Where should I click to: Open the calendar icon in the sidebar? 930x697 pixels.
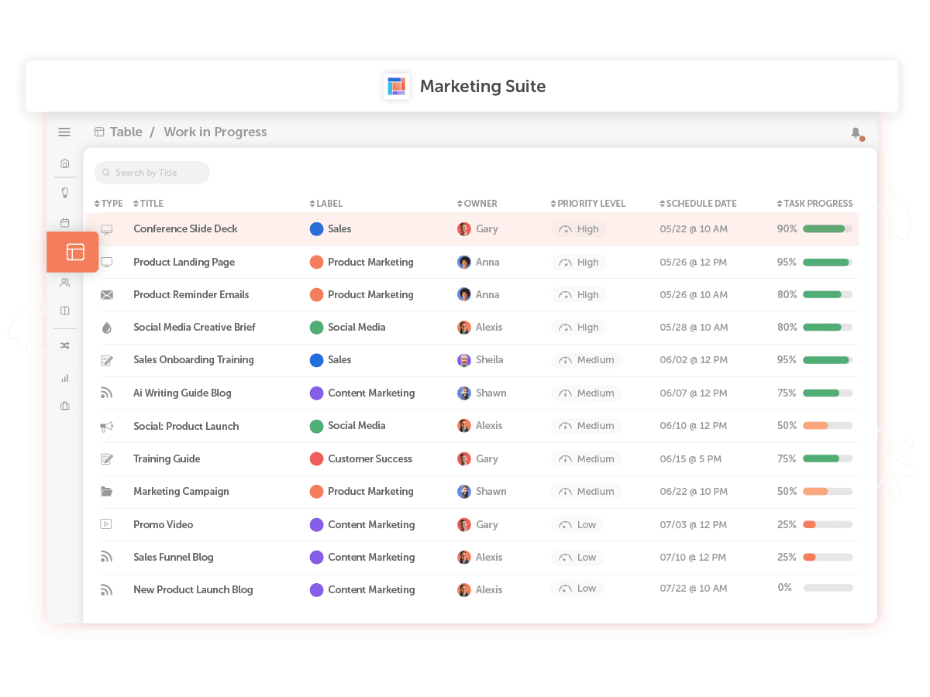point(65,223)
